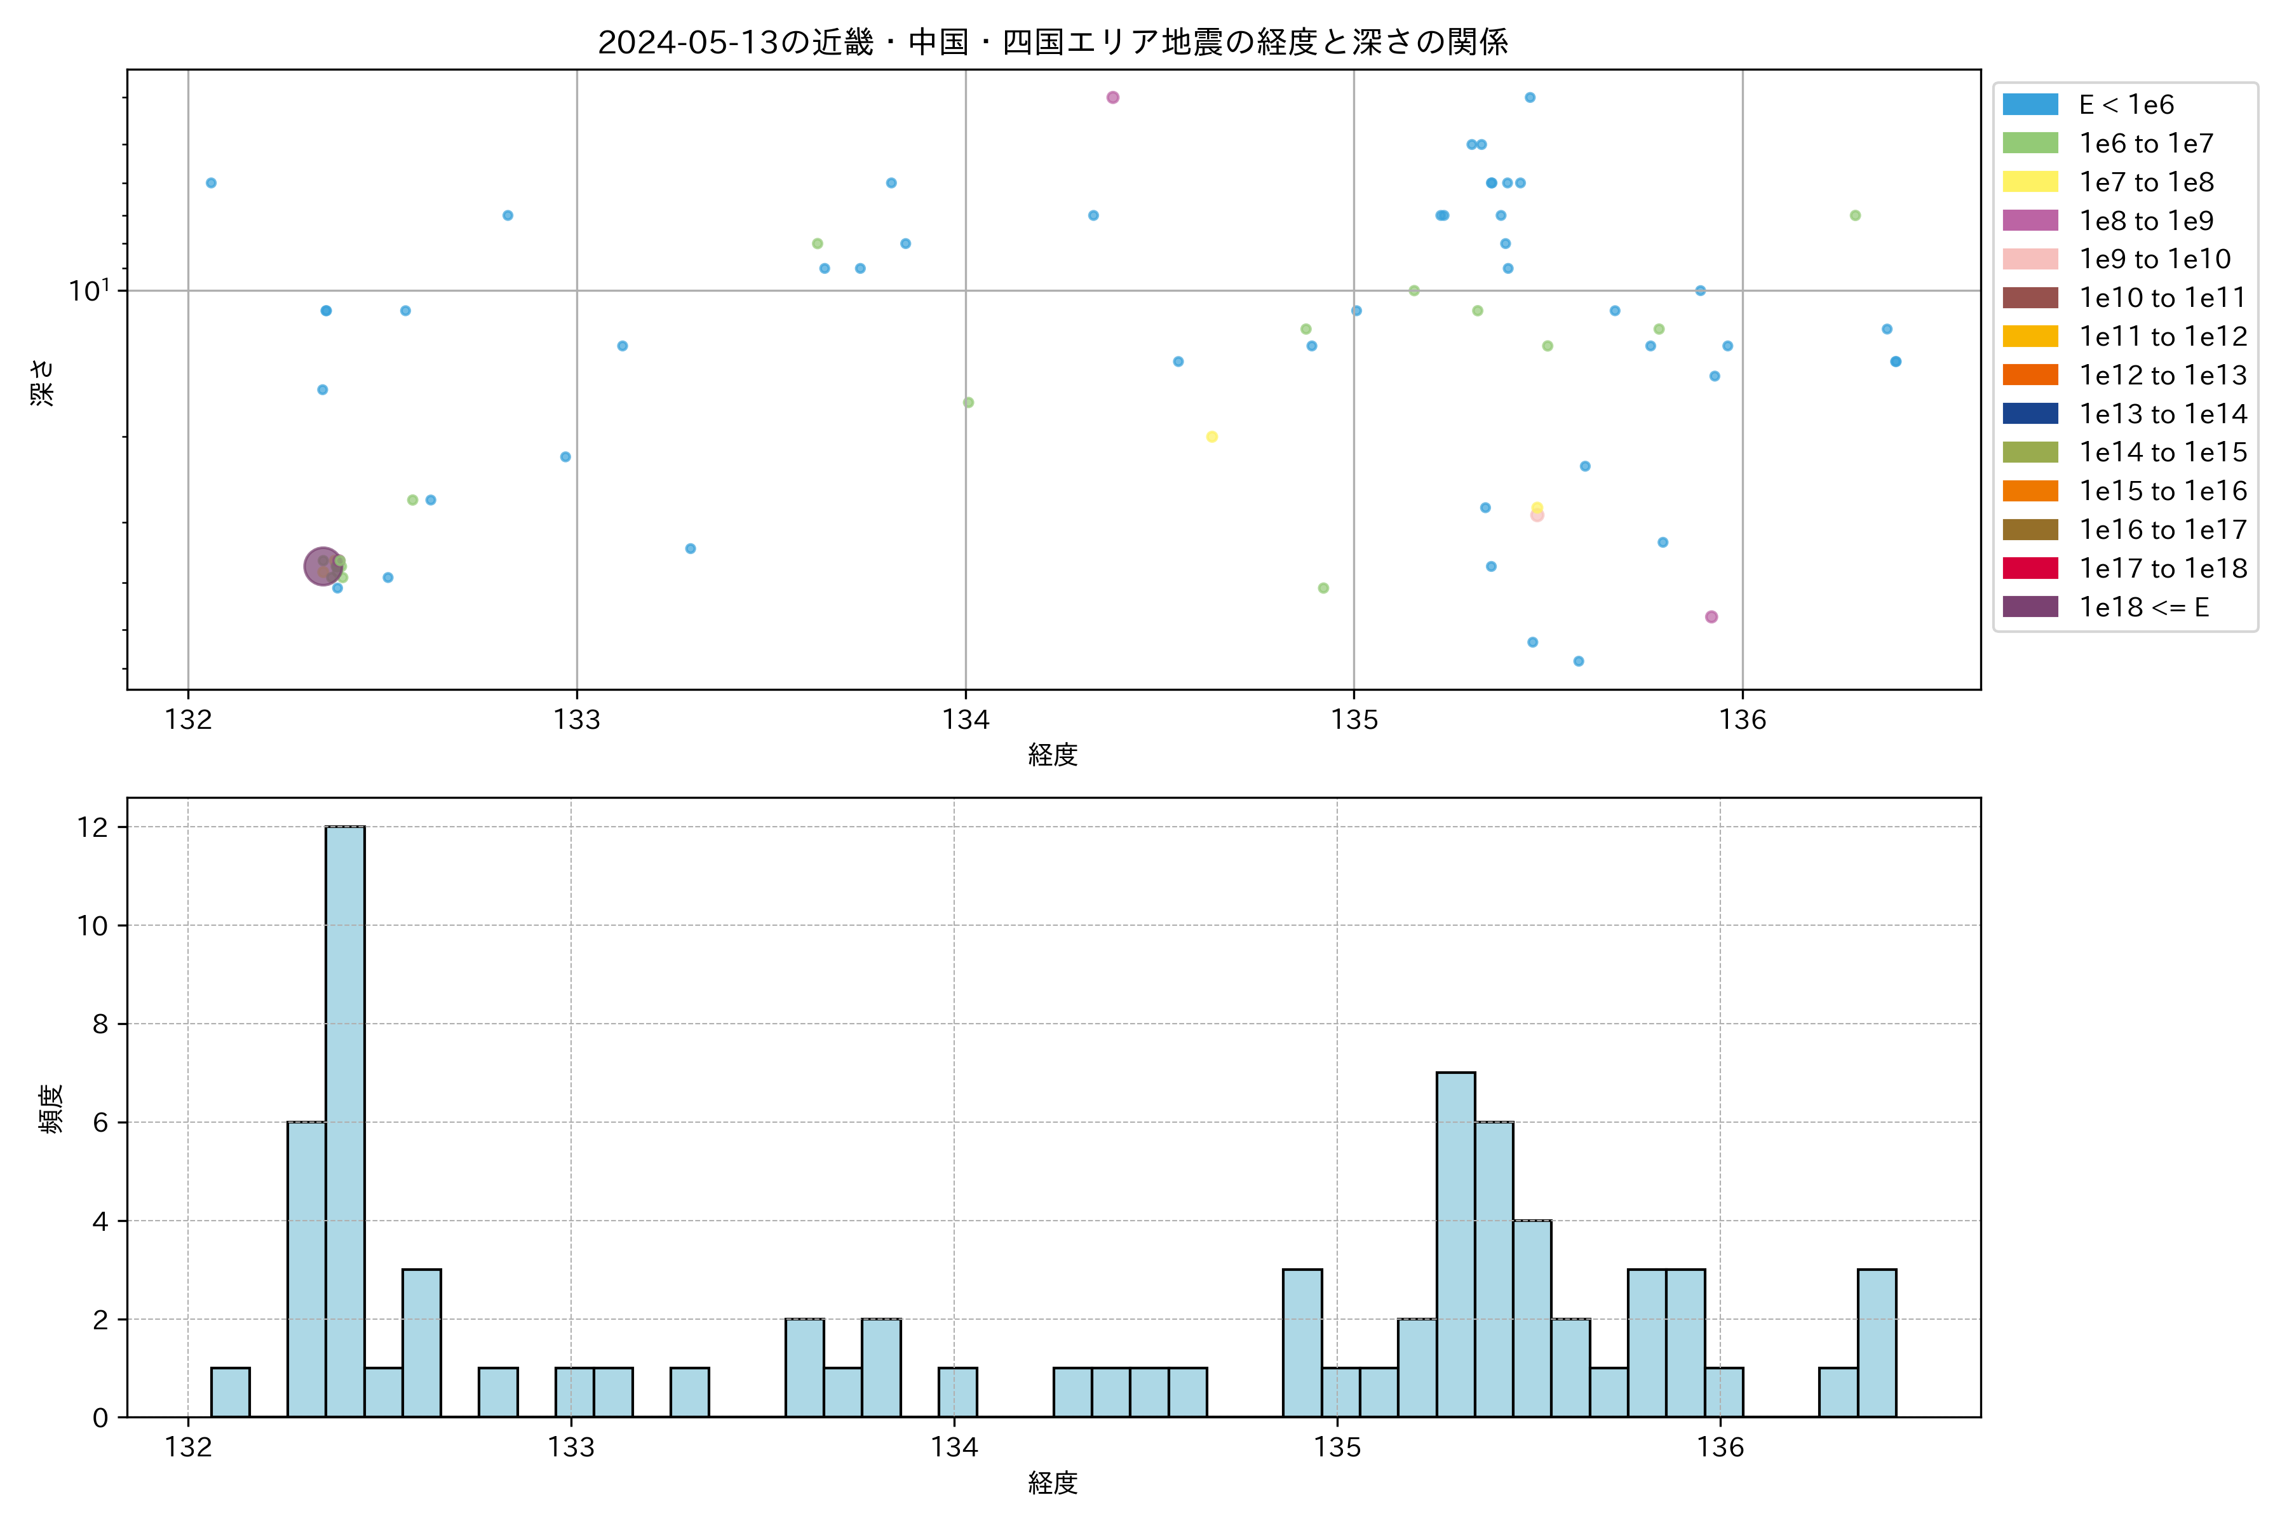This screenshot has width=2287, height=1525.
Task: Click the 経度 label below the scatter plot
Action: (1052, 755)
